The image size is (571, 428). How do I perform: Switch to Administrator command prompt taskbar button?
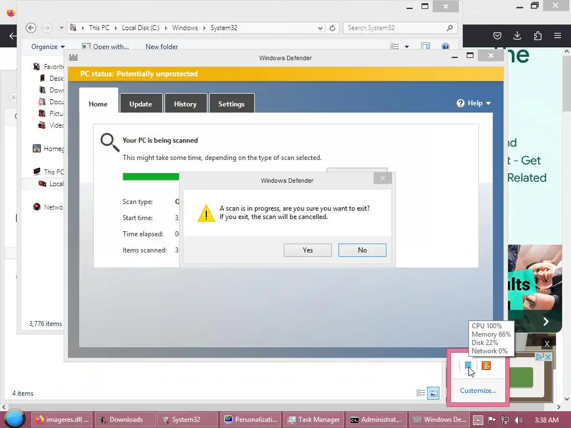click(x=377, y=420)
